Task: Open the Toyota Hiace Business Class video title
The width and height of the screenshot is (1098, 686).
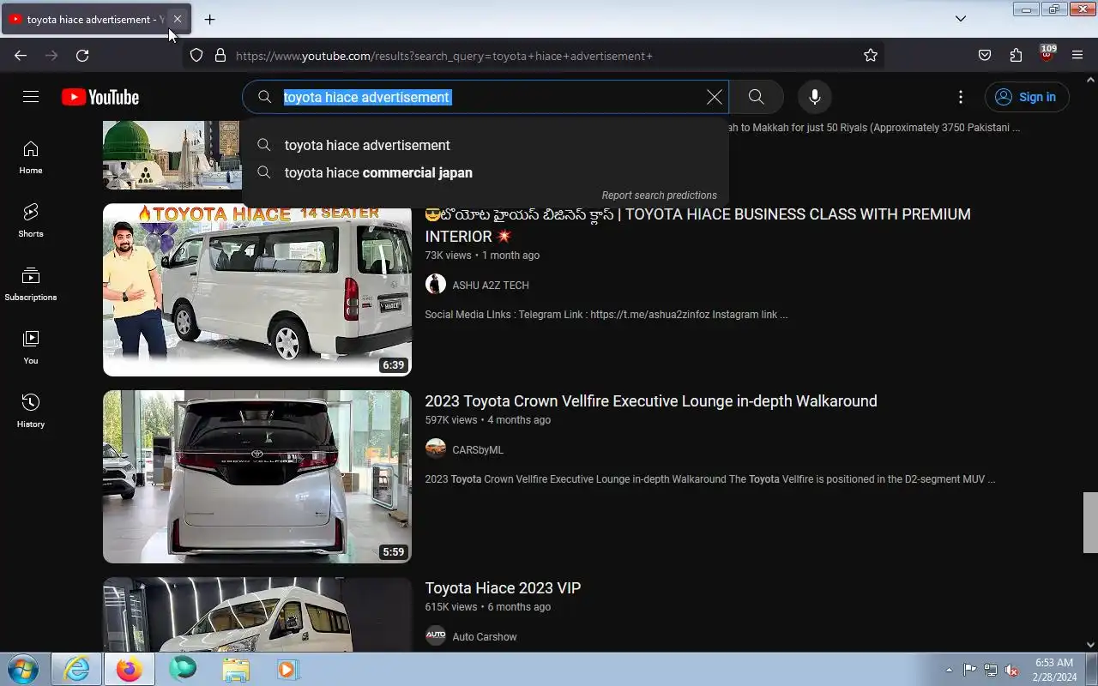Action: pyautogui.click(x=697, y=225)
